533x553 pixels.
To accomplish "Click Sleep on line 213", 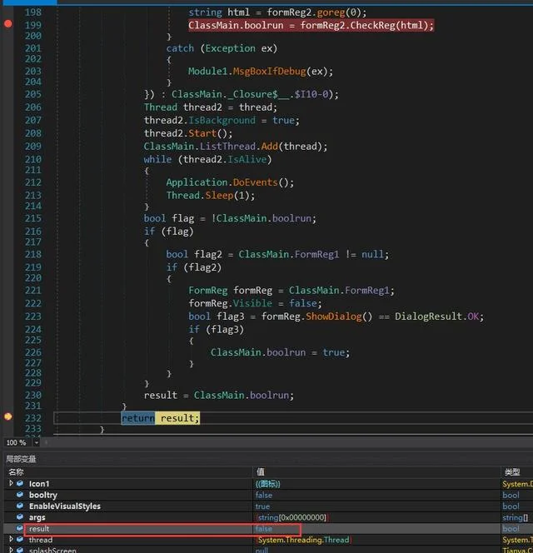I will click(219, 195).
